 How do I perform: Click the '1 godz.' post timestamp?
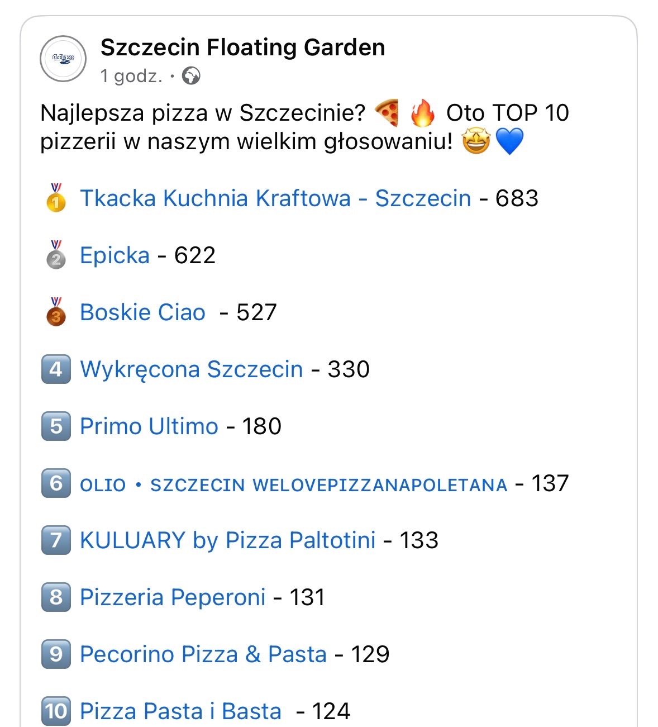pyautogui.click(x=131, y=75)
